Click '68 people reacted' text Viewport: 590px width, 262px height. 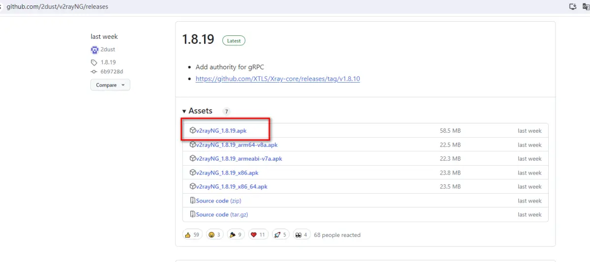coord(337,235)
